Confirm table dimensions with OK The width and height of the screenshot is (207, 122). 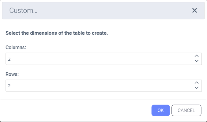point(160,110)
